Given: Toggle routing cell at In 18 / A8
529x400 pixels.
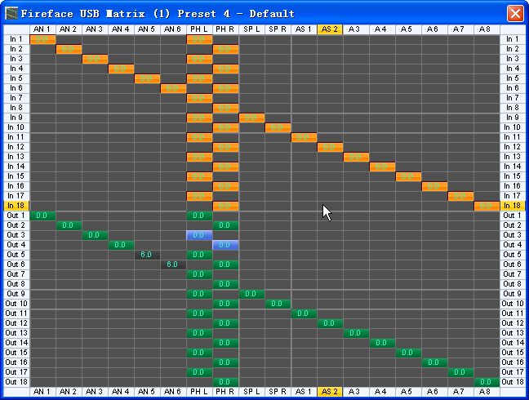Looking at the screenshot, I should [487, 206].
